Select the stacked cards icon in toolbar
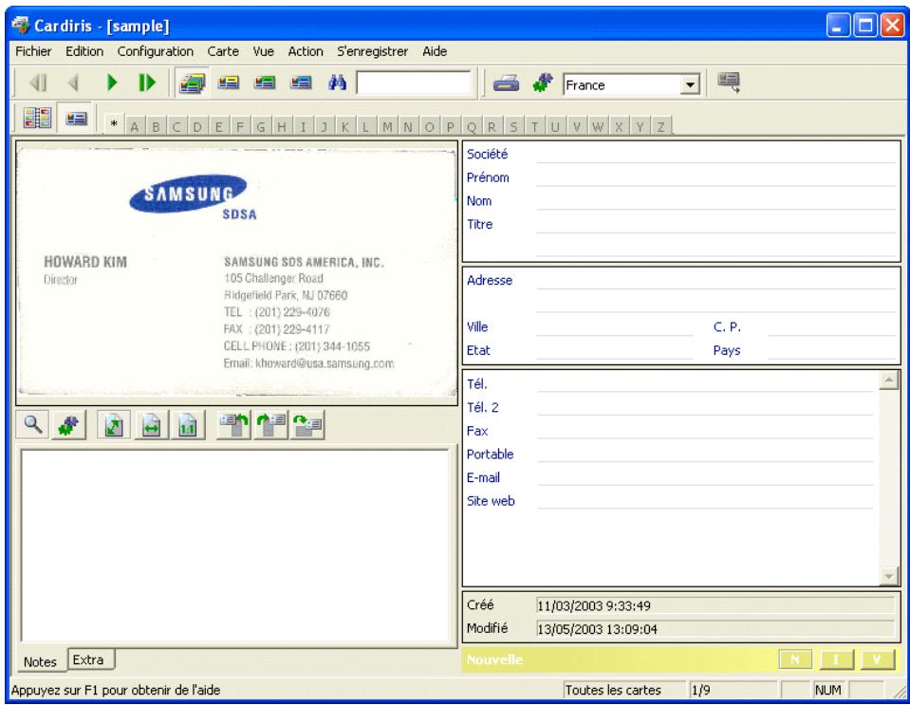910x705 pixels. (192, 83)
